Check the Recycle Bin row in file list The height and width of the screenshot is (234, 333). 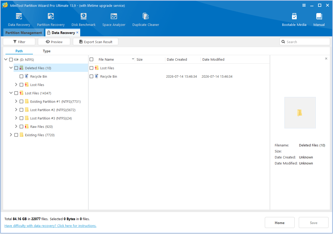tap(91, 76)
